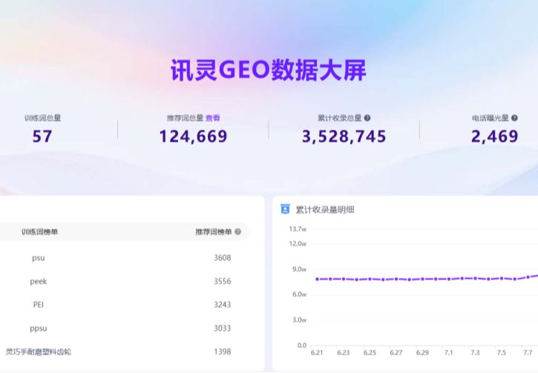
Task: Click help icon next to 电话曝光量
Action: pos(514,118)
